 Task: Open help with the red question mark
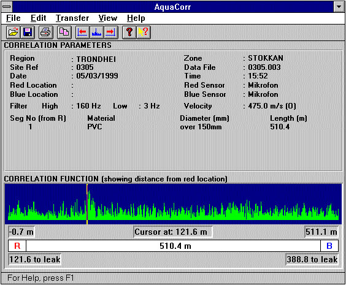(x=129, y=32)
